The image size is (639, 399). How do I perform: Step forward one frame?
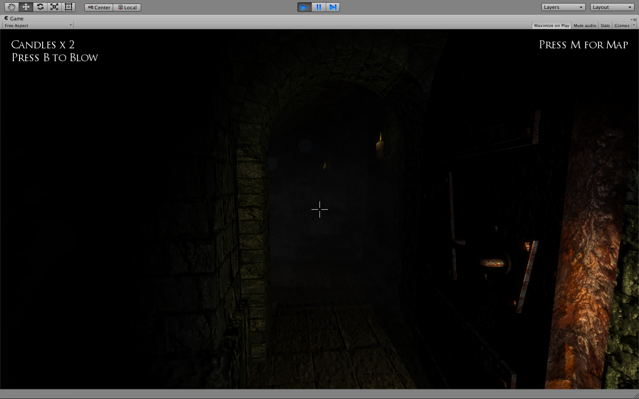pyautogui.click(x=333, y=7)
